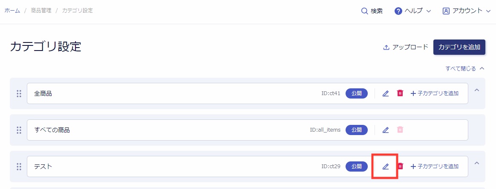Click the カテゴリを追加 button

(459, 47)
